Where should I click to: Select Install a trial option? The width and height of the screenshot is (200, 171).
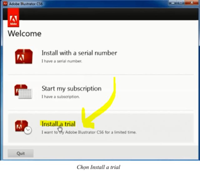click(58, 124)
